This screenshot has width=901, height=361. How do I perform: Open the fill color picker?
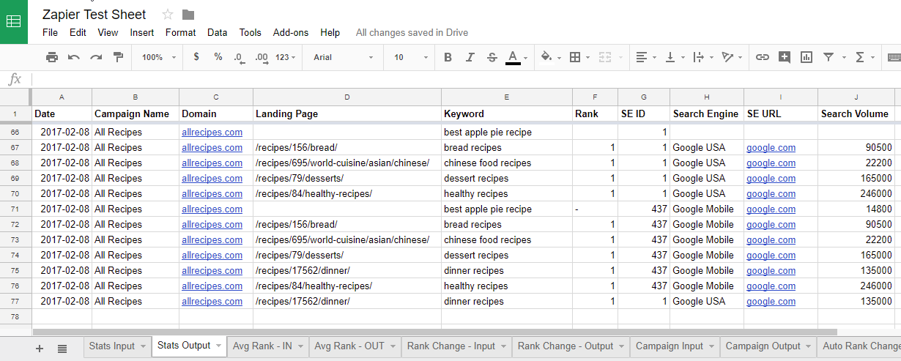(546, 57)
